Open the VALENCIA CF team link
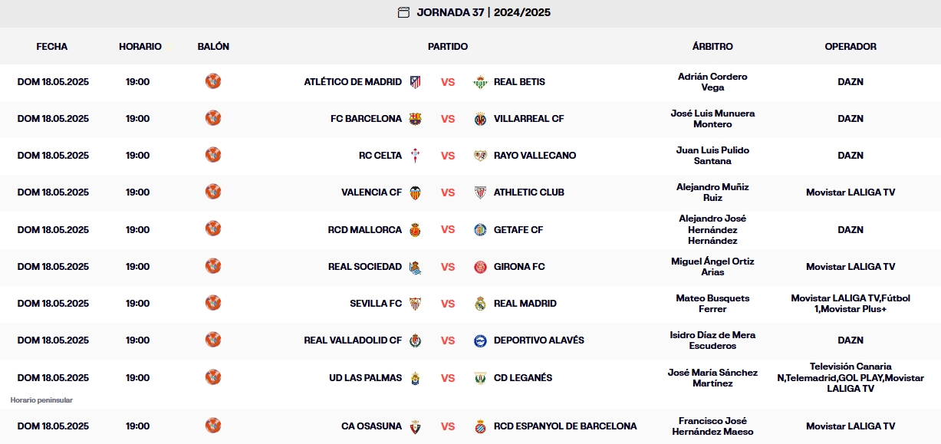 coord(371,192)
